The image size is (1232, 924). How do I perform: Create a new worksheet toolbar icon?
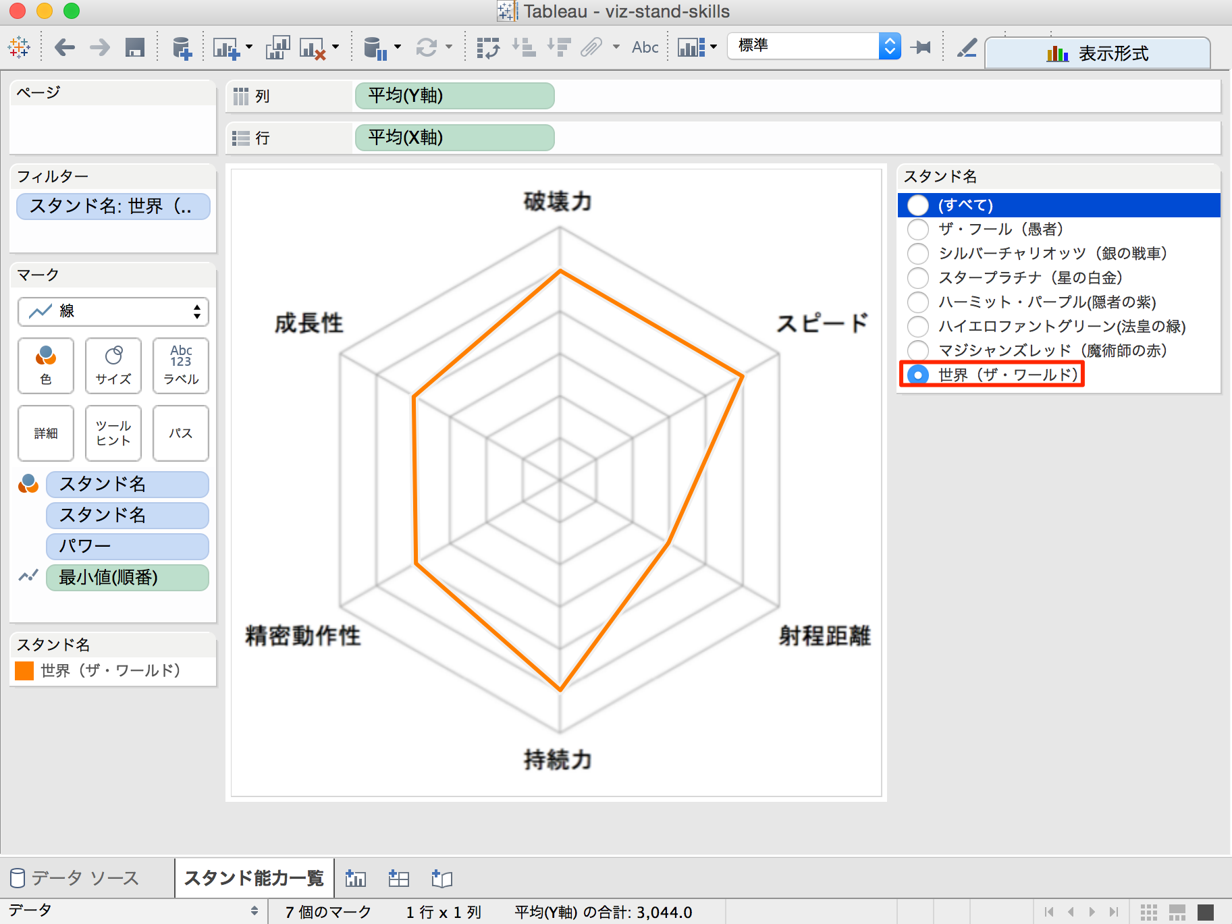click(226, 48)
